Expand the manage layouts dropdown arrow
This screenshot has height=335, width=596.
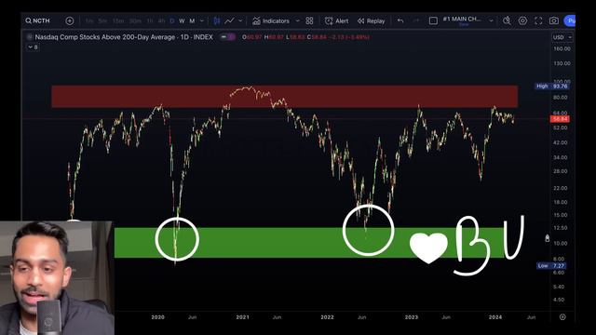click(x=491, y=20)
